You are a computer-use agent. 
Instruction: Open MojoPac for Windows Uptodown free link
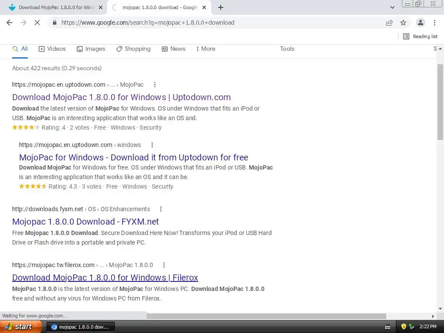coord(134,157)
